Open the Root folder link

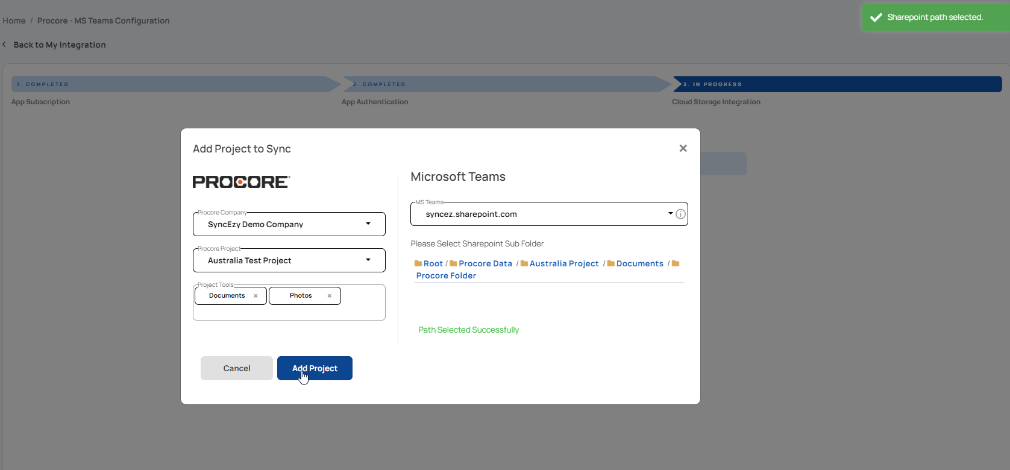tap(433, 263)
